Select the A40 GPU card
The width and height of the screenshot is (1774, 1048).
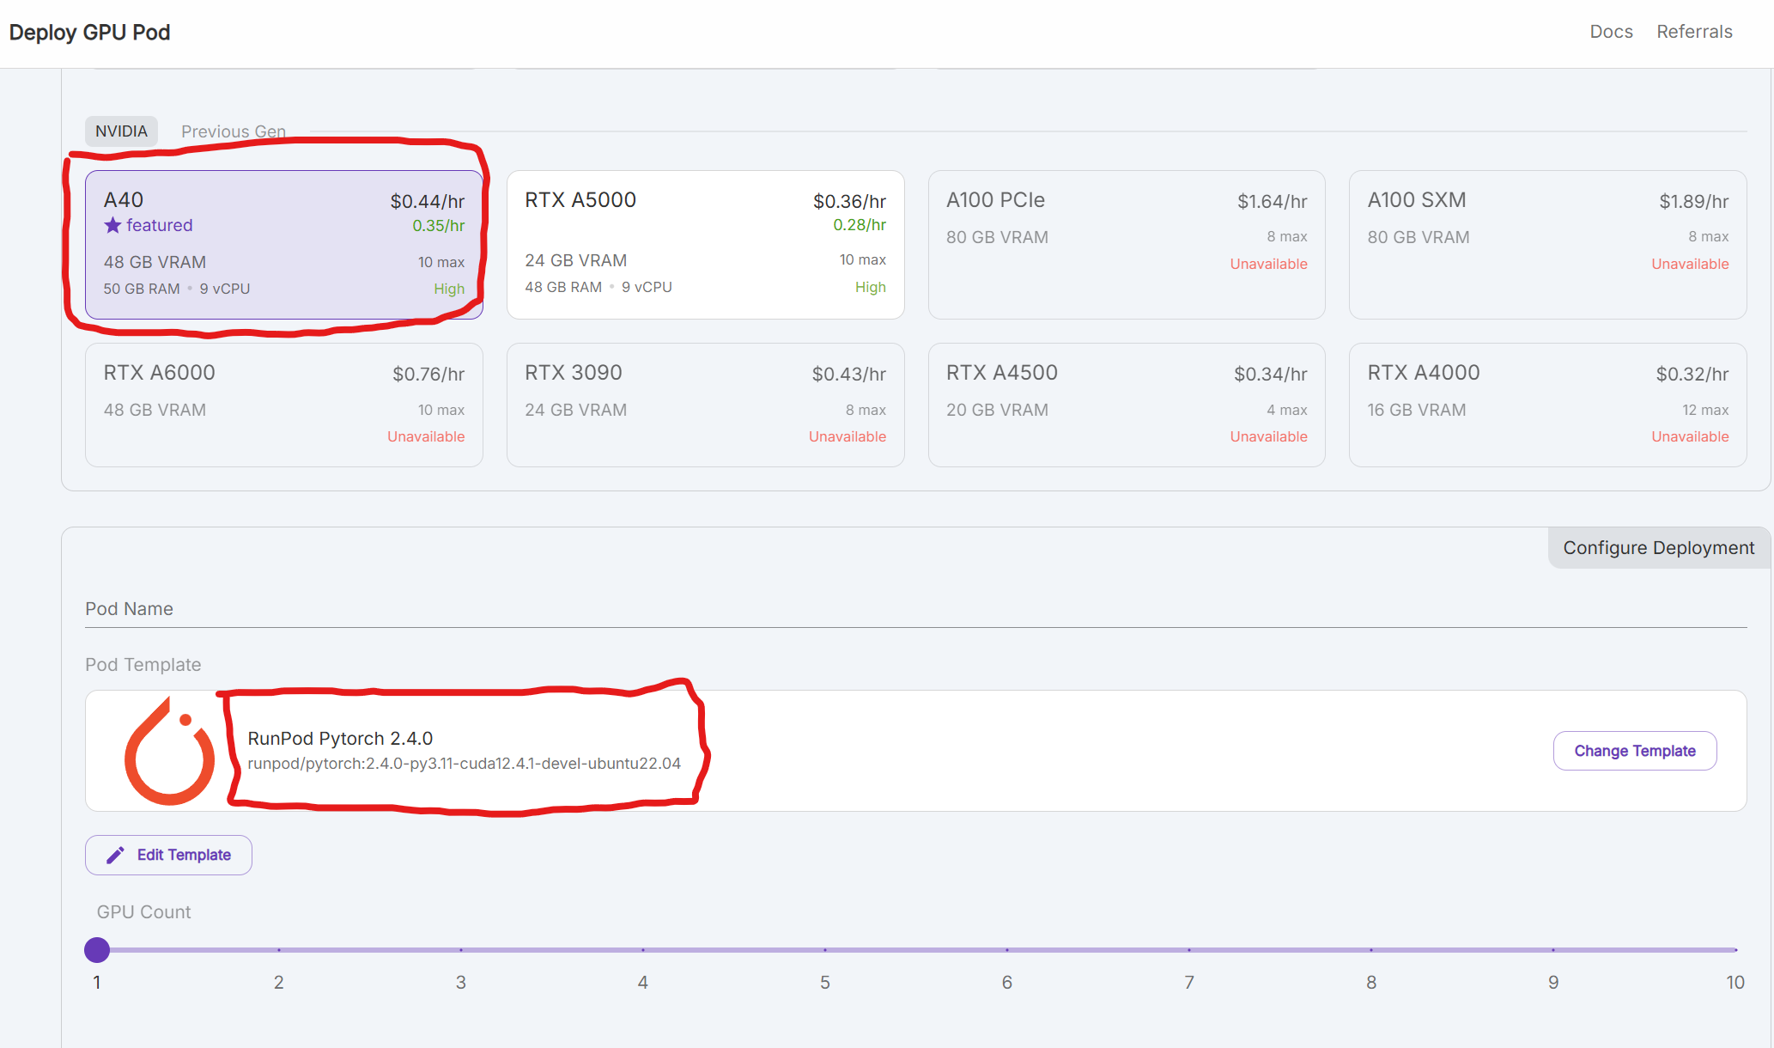click(283, 245)
